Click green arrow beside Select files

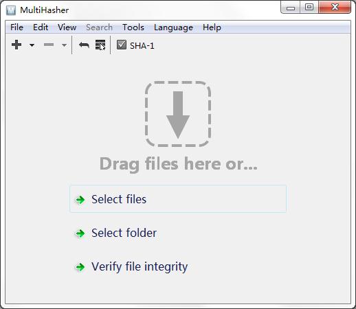coord(80,200)
